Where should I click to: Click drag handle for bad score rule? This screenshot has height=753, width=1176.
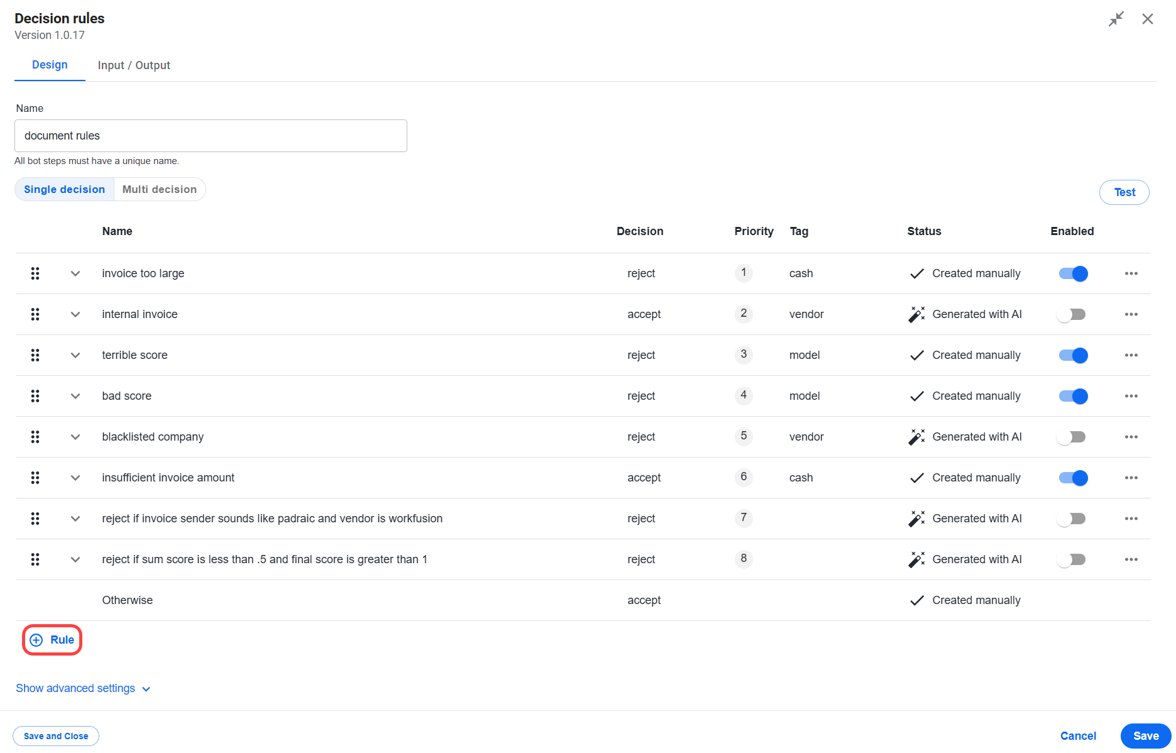coord(35,396)
